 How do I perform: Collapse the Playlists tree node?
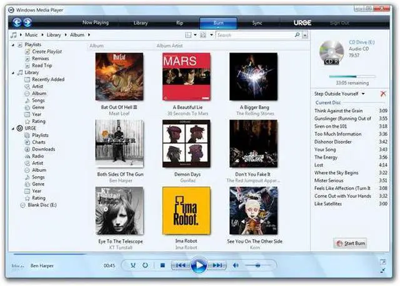13,46
